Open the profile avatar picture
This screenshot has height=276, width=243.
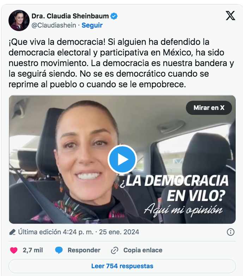coord(19,20)
